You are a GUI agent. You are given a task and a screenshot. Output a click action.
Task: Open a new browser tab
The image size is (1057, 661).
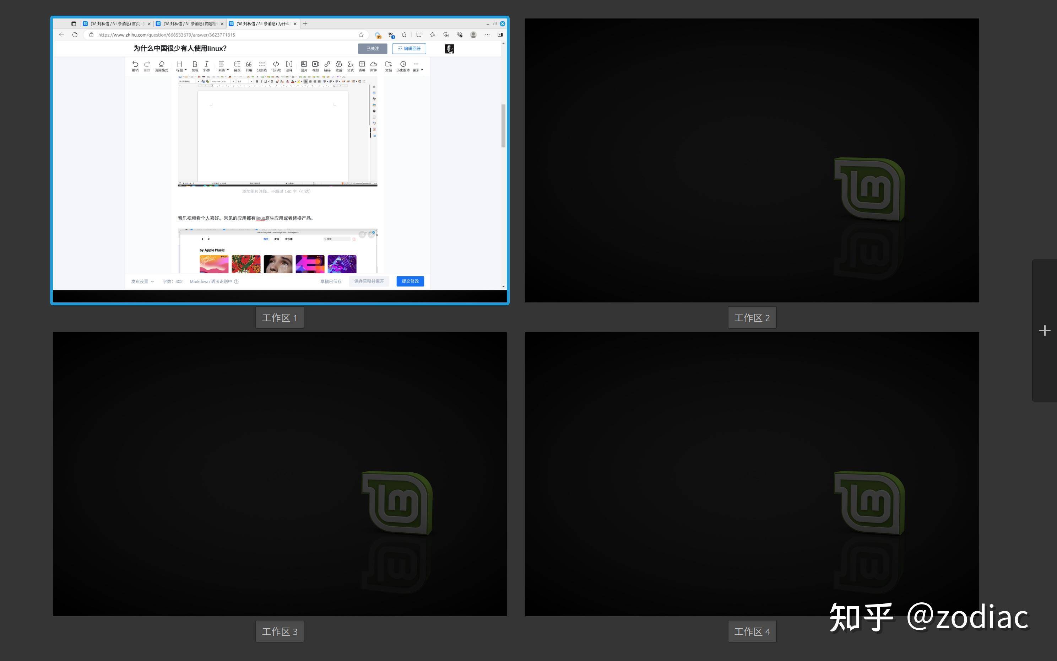pos(305,23)
